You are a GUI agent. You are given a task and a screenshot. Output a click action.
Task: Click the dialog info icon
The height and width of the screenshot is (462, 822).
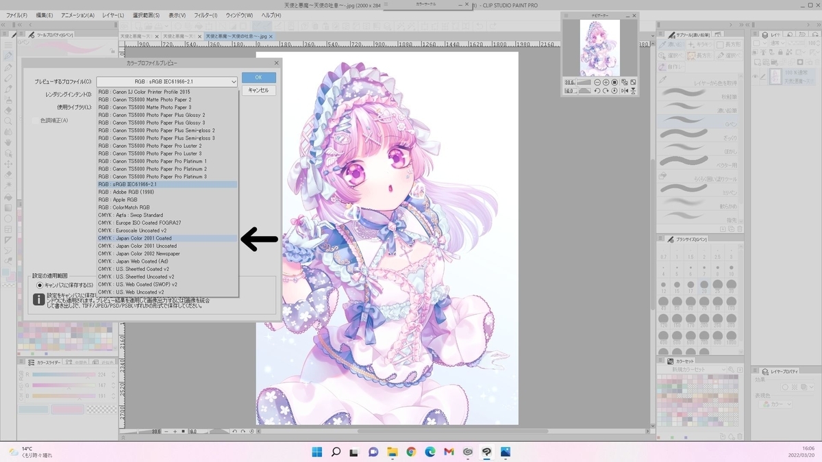40,299
